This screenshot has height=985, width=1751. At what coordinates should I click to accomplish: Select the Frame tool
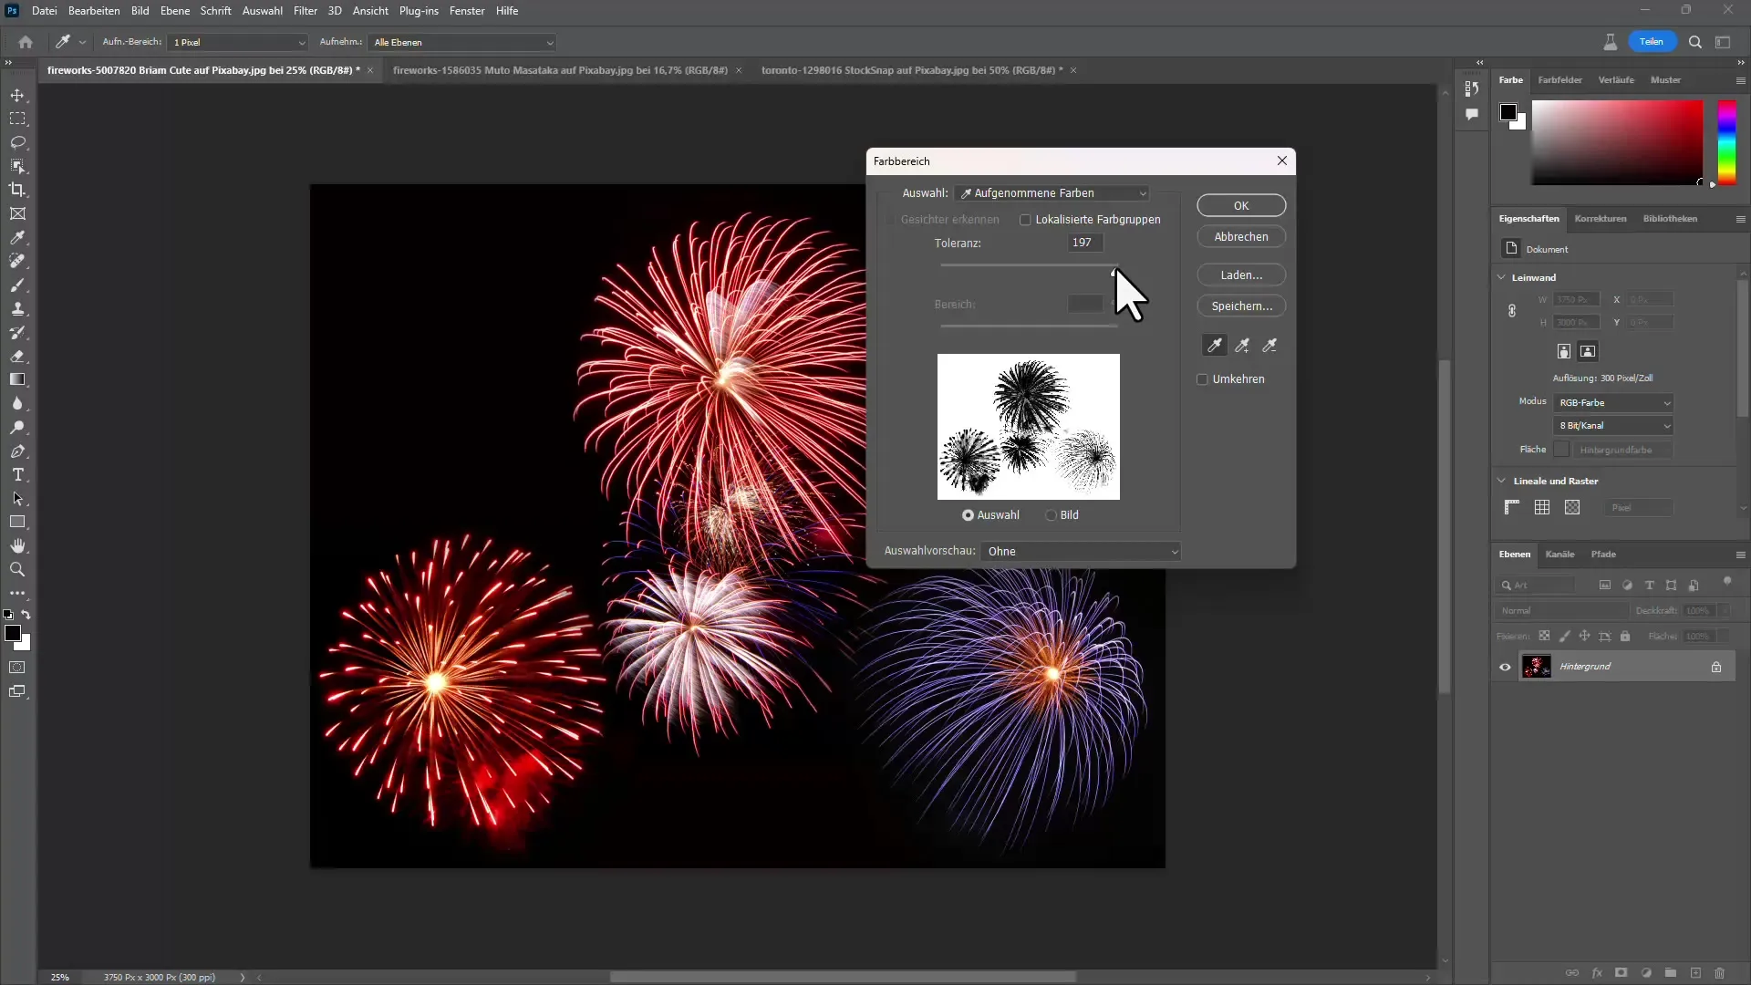click(17, 213)
